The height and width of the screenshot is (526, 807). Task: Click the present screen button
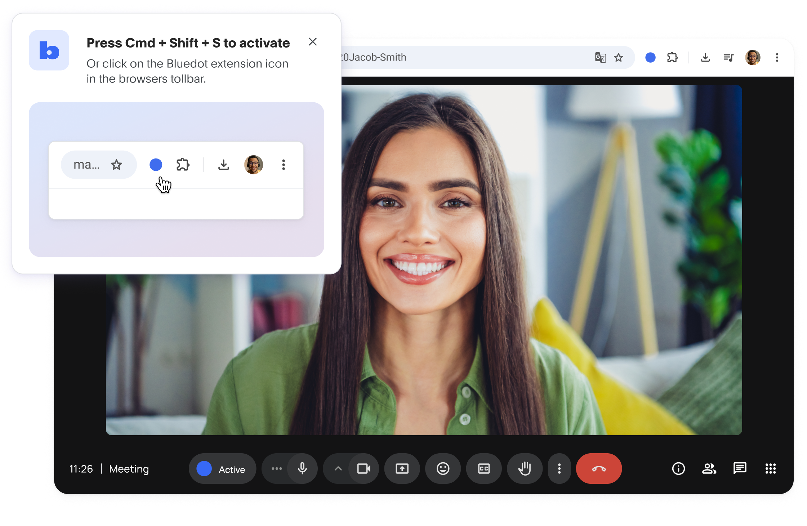tap(402, 469)
